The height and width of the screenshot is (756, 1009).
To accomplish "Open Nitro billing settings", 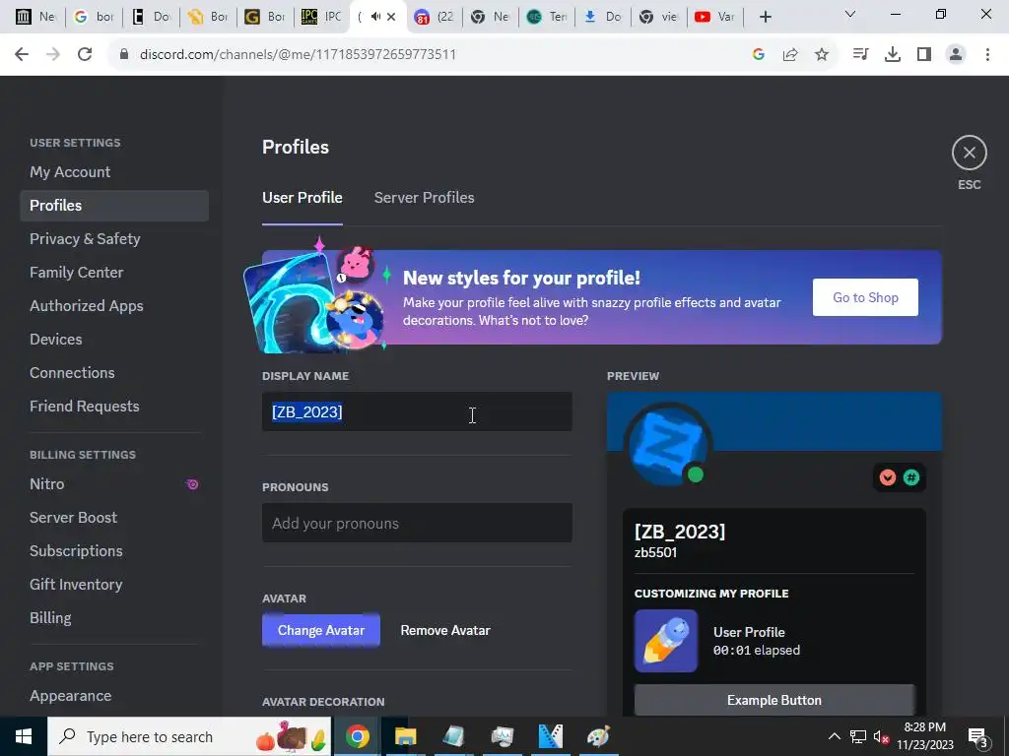I will pos(114,483).
